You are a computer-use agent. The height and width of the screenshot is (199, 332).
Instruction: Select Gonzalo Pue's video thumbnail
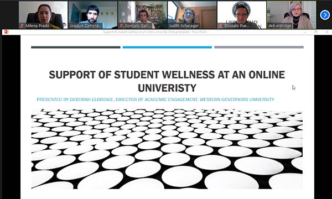242,15
